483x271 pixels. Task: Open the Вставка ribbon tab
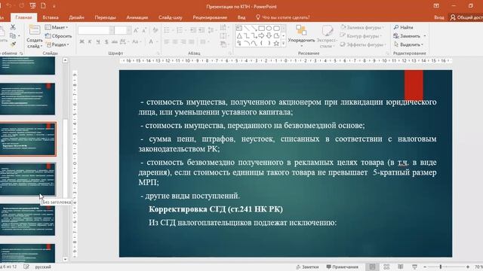coord(51,17)
